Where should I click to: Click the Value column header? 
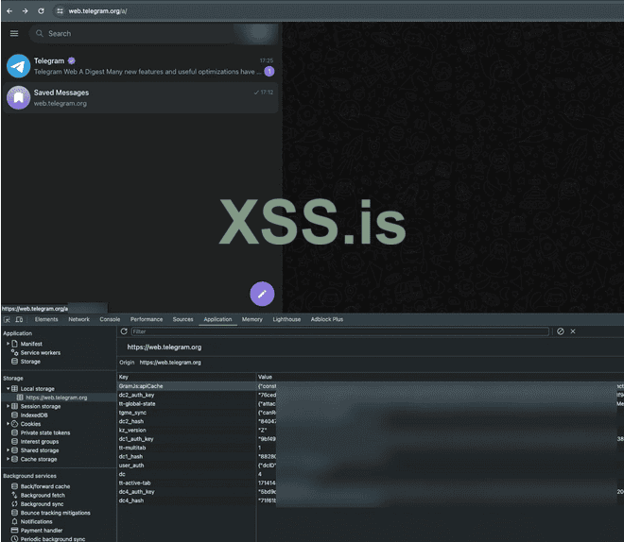[440, 377]
